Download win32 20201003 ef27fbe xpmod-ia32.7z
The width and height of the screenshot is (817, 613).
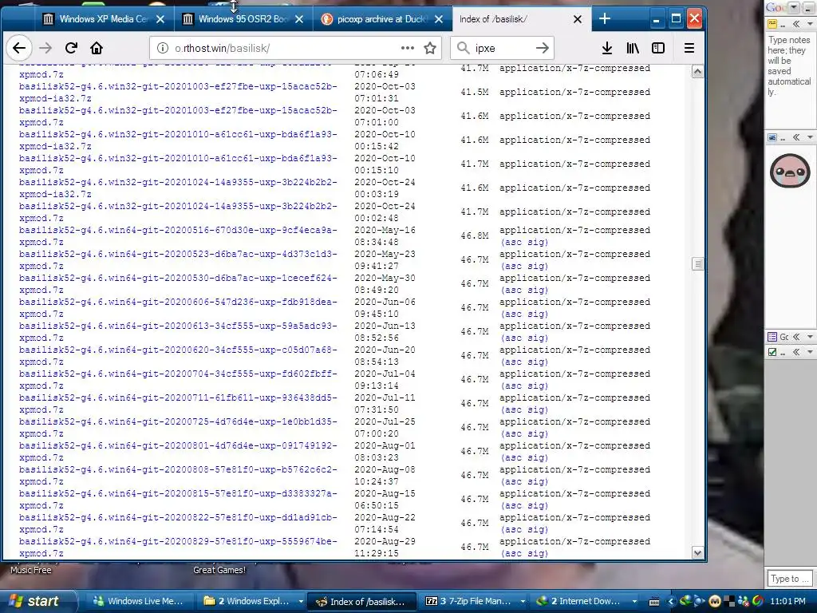tap(178, 92)
